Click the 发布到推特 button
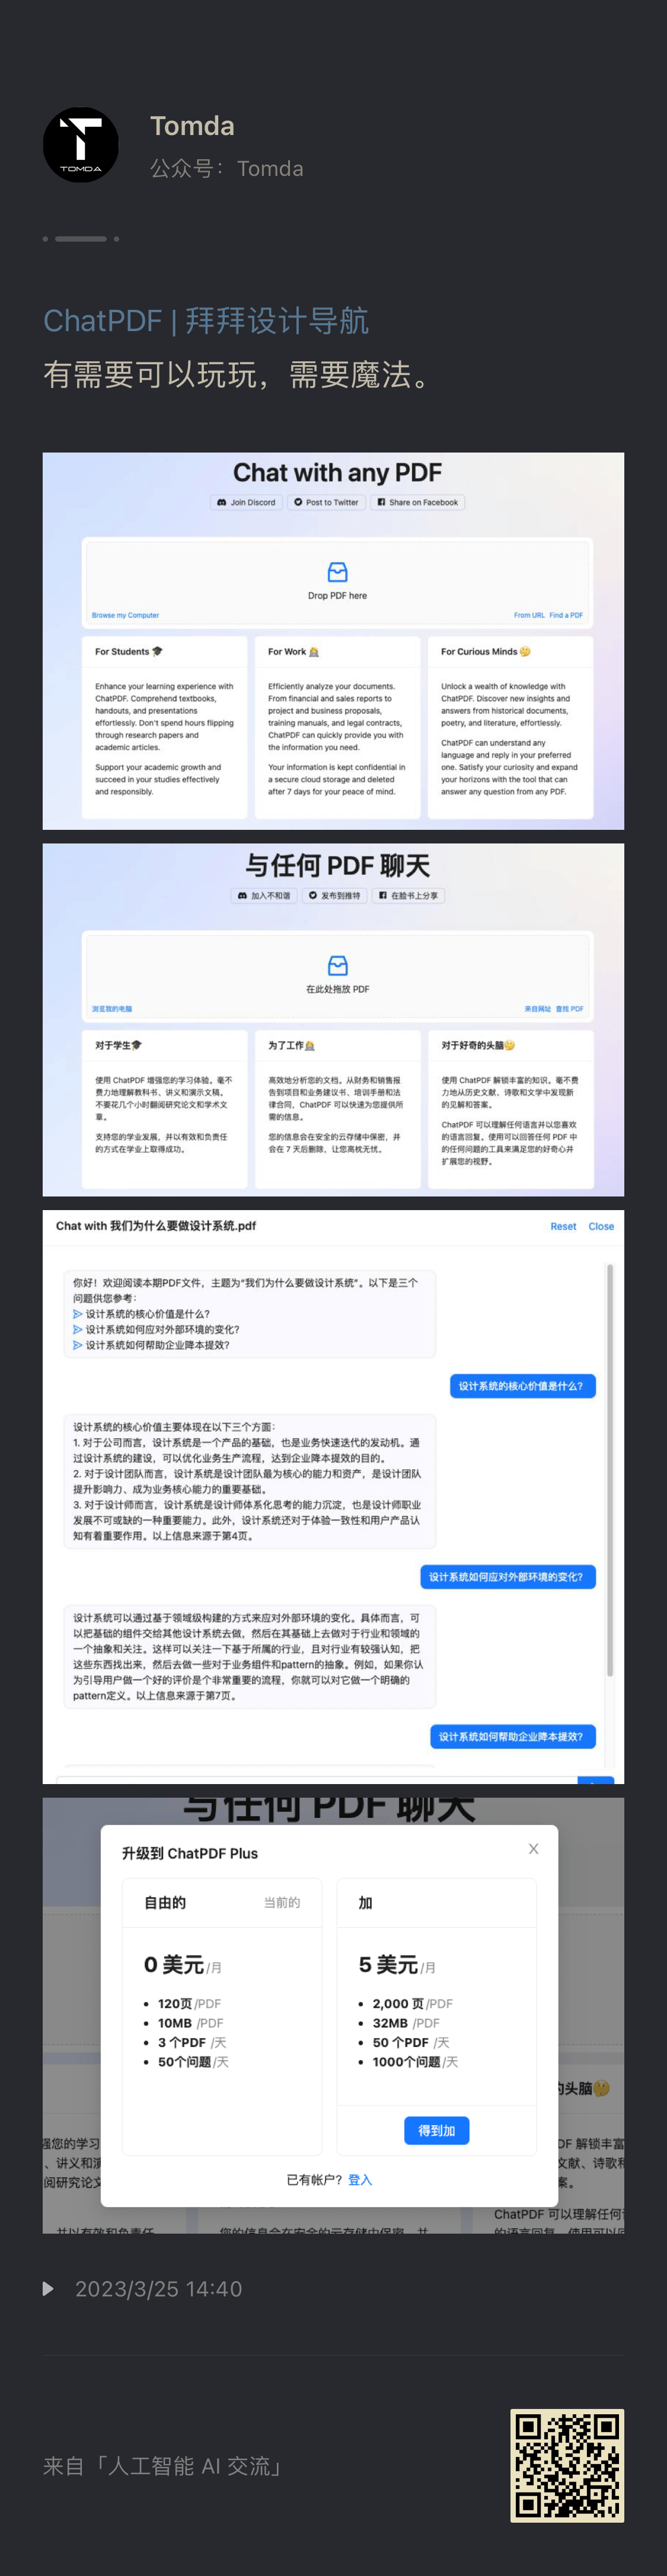667x2576 pixels. (334, 895)
